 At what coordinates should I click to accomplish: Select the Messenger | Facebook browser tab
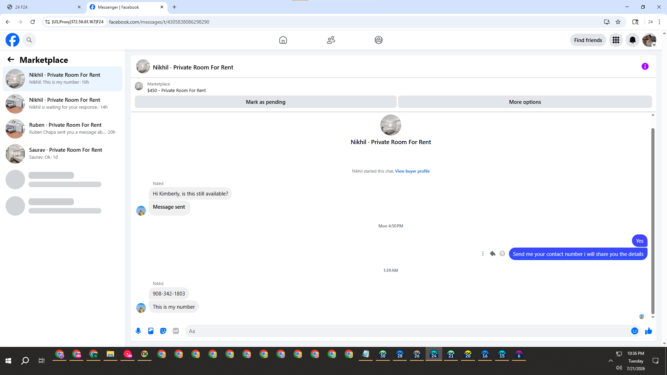[x=127, y=7]
